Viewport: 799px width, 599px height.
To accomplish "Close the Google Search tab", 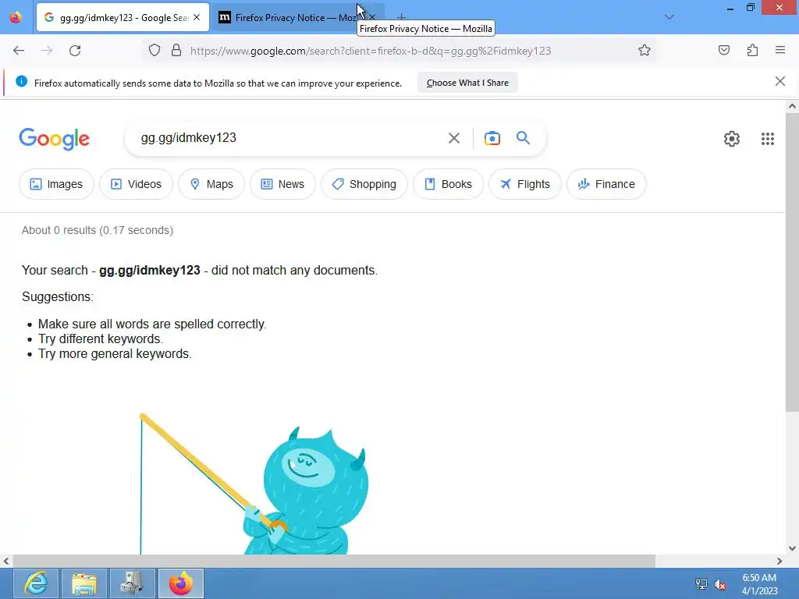I will point(197,17).
